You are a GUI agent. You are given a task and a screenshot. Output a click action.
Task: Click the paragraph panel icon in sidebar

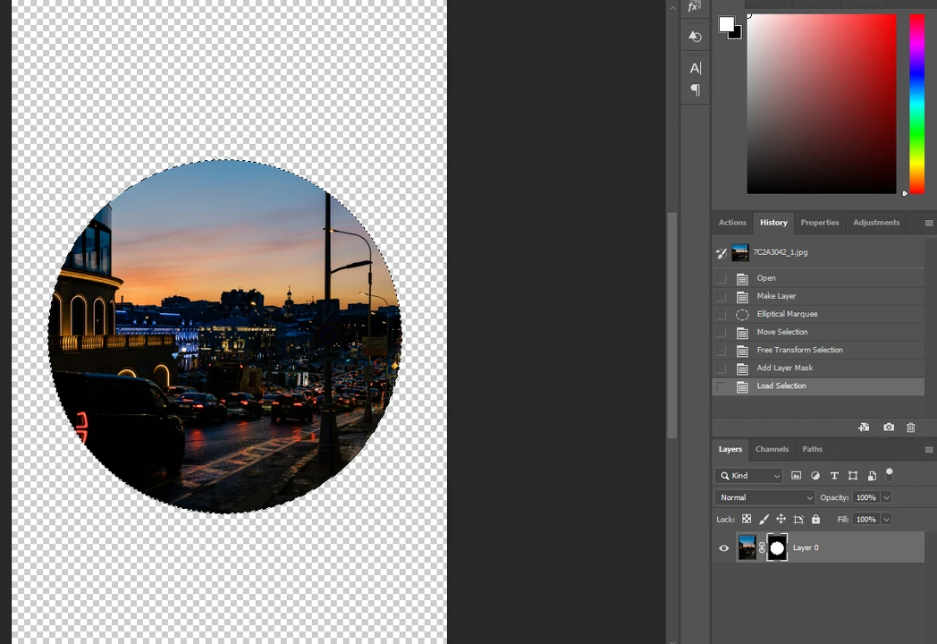[x=695, y=89]
